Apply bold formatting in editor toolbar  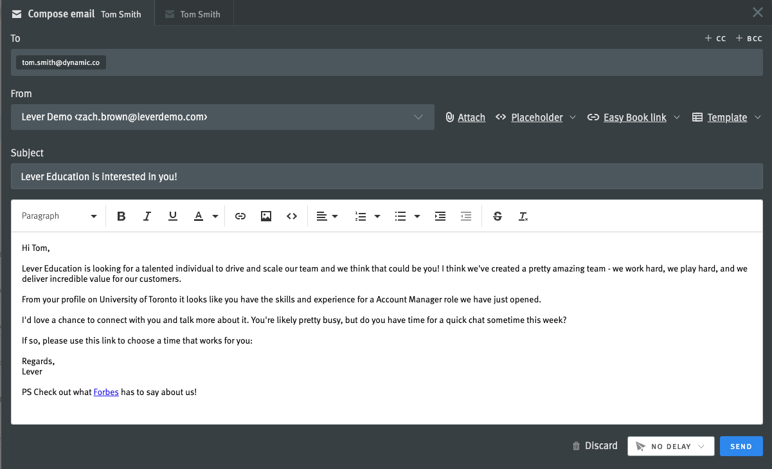[x=121, y=216]
